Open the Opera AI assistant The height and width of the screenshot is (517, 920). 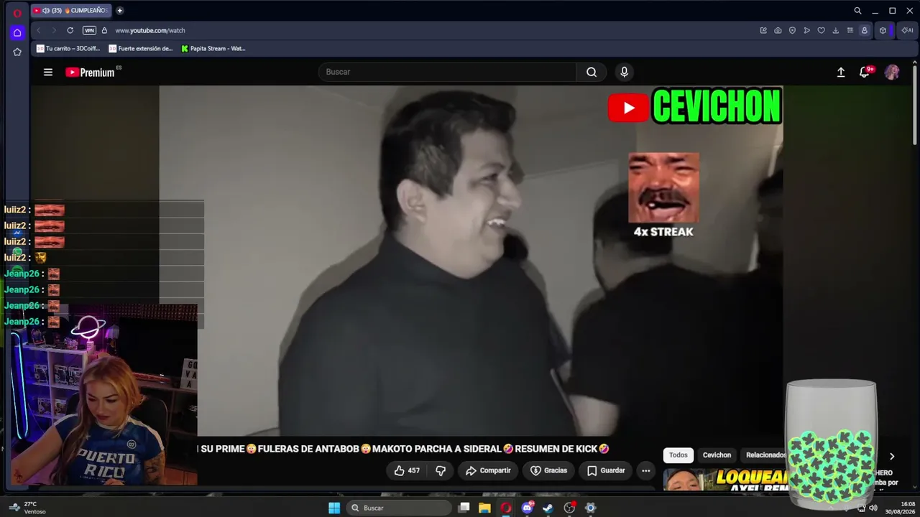(x=907, y=30)
